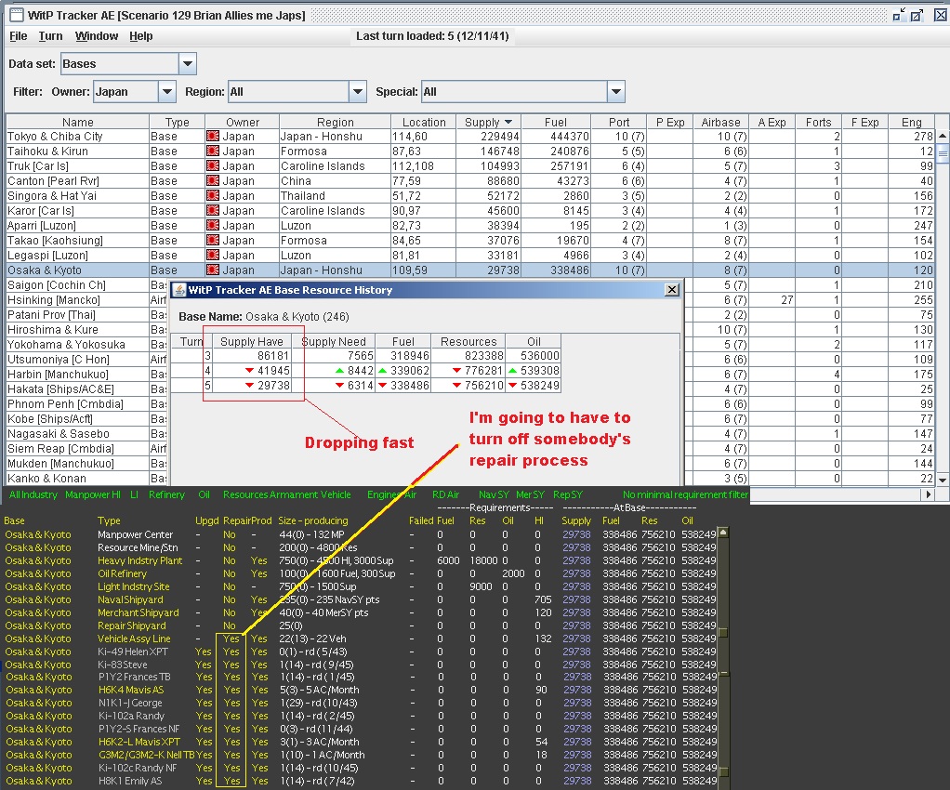This screenshot has height=790, width=950.
Task: Expand the Region filter dropdown
Action: point(358,91)
